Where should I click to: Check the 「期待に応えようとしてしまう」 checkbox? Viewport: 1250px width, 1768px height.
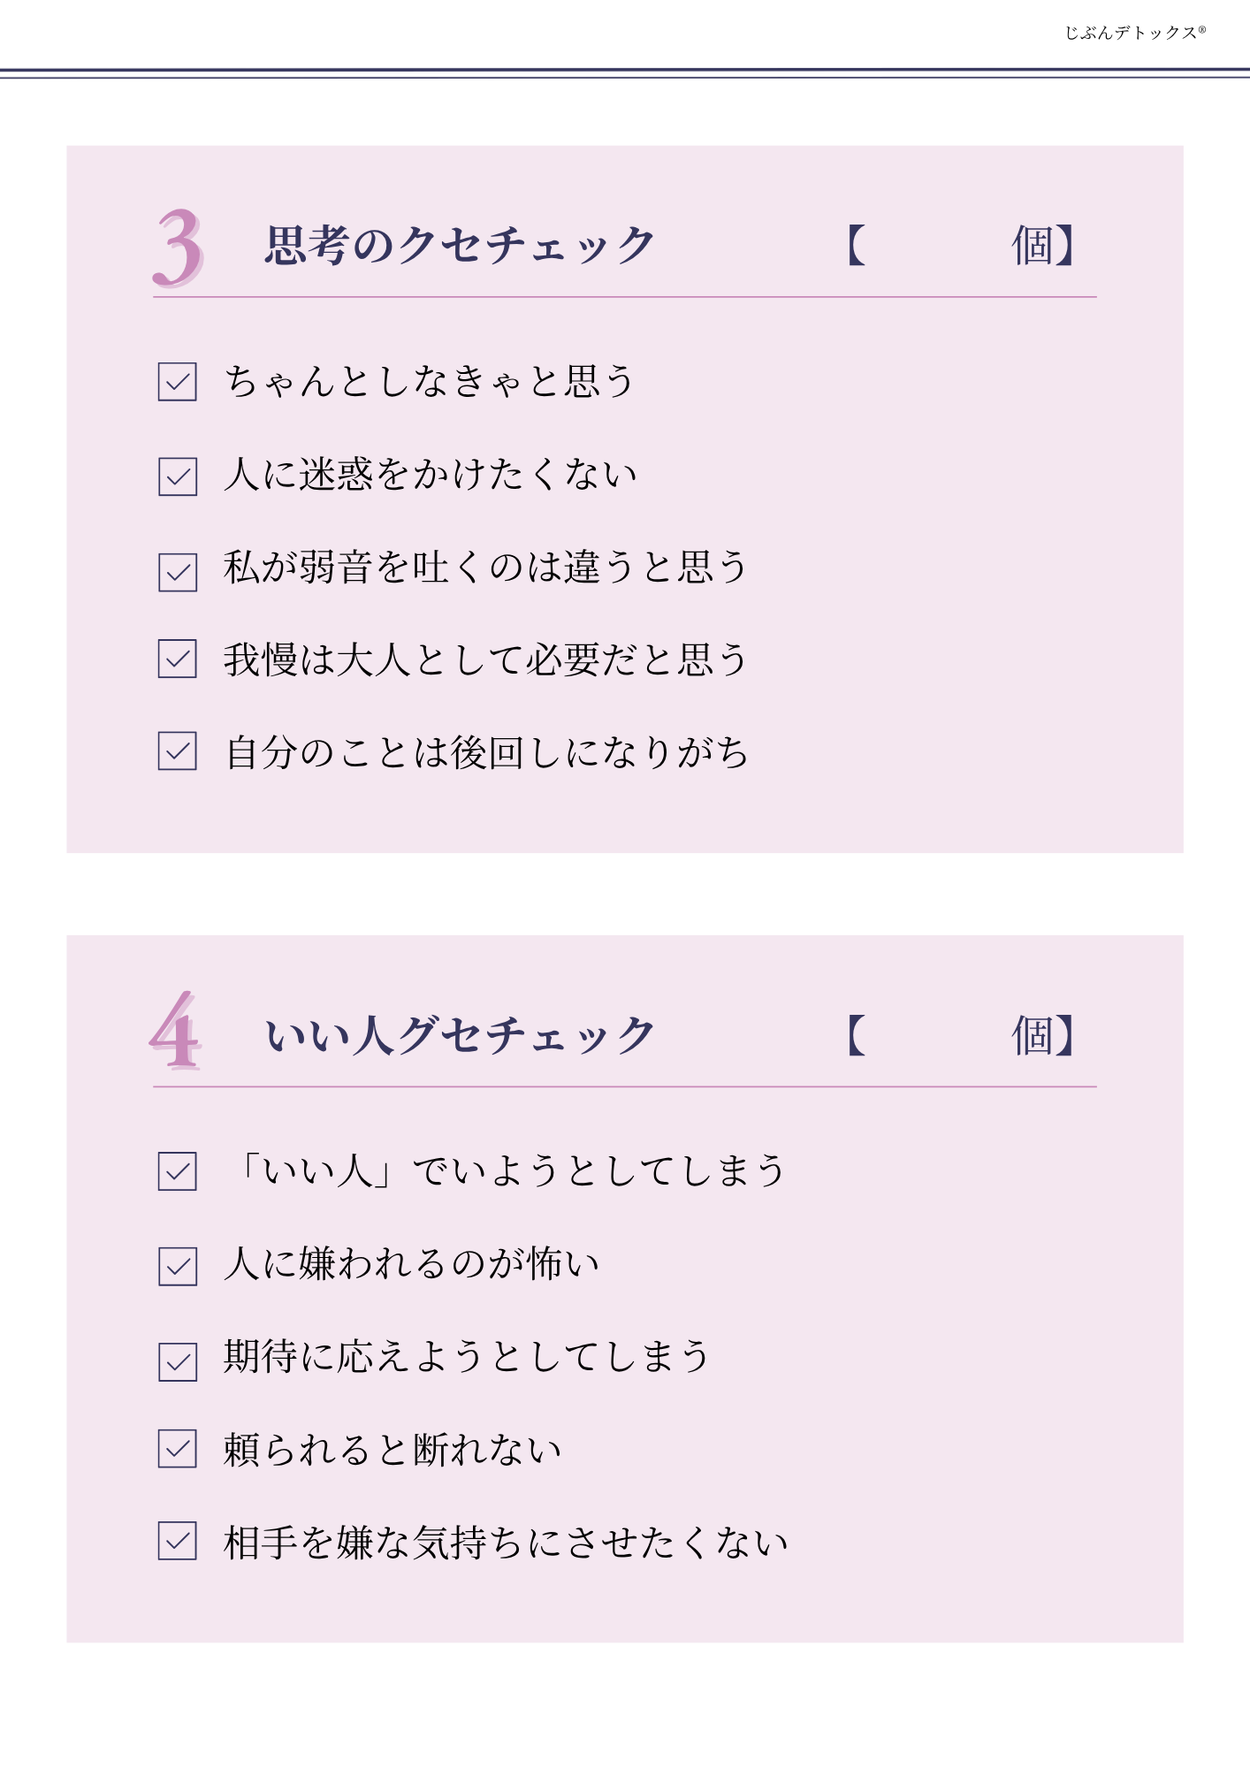pyautogui.click(x=177, y=1361)
